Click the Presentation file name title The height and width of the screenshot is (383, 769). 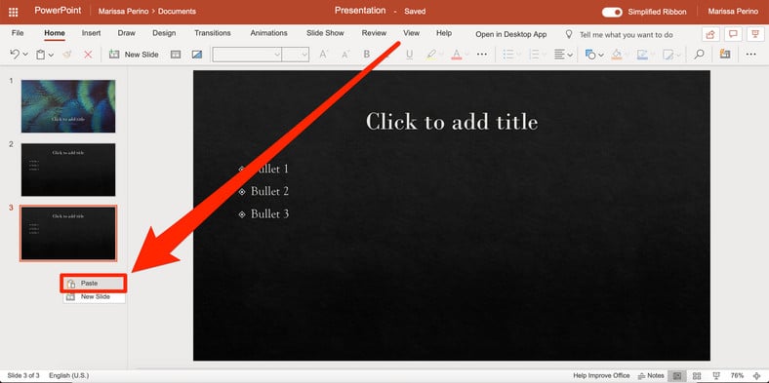[360, 11]
